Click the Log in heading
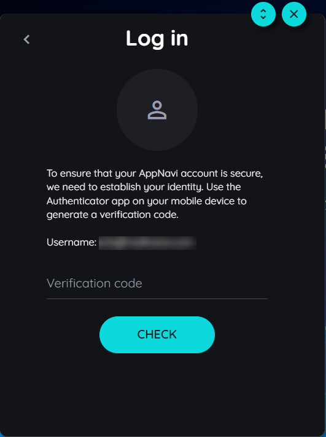Screen dimensions: 326x437 (157, 39)
